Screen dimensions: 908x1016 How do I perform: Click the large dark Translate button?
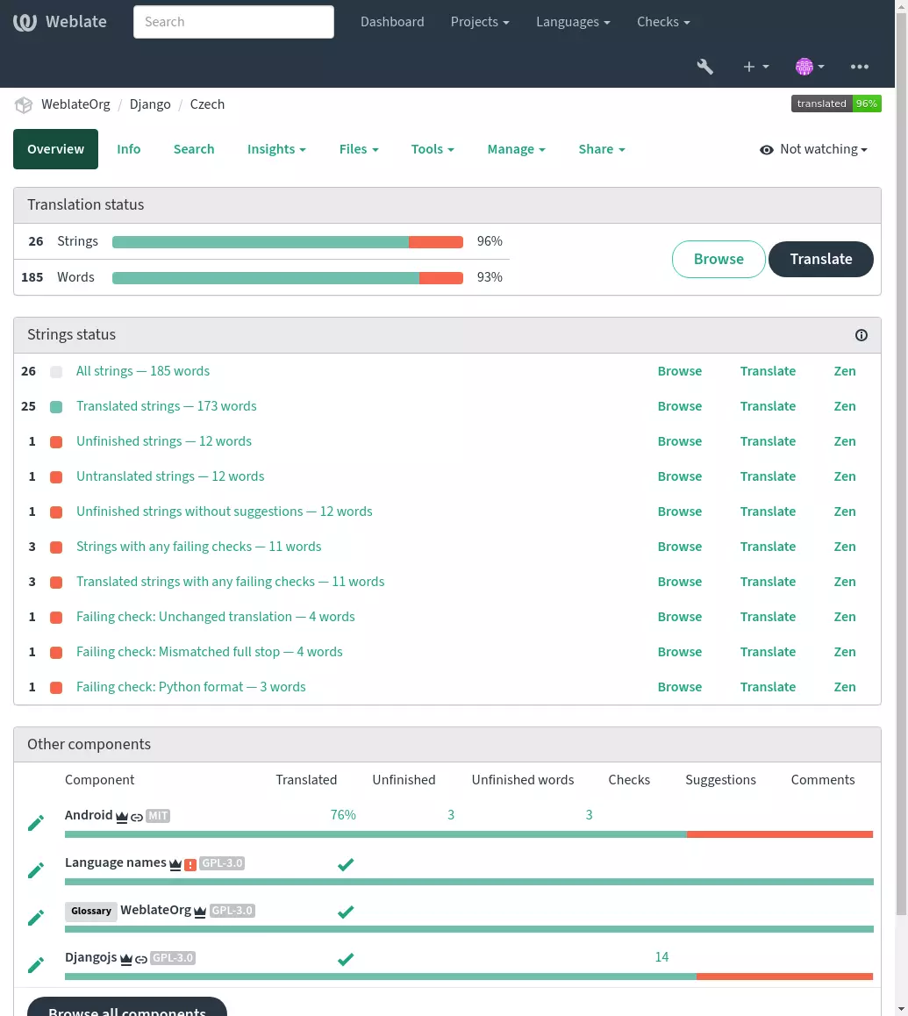821,259
